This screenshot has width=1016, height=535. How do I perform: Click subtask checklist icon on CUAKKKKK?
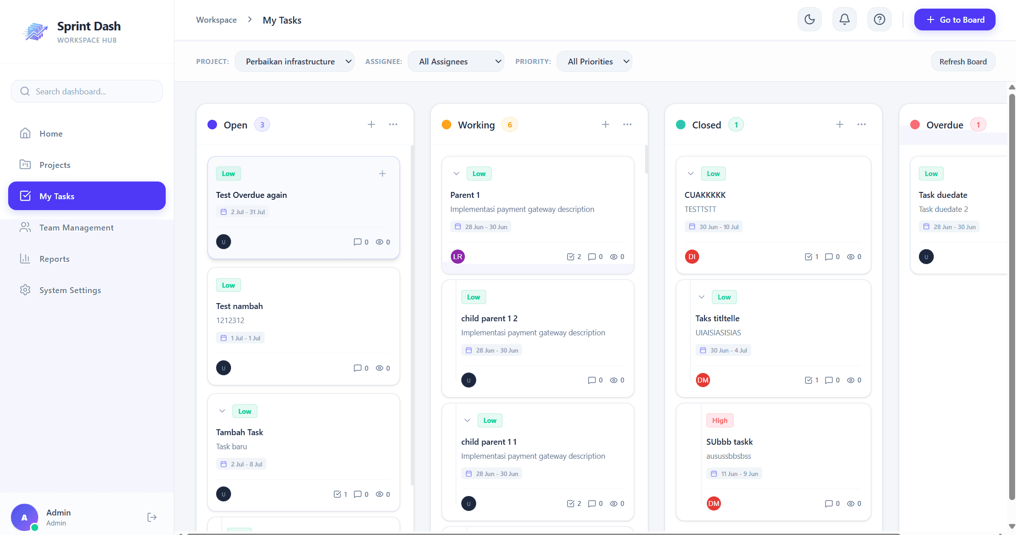809,257
